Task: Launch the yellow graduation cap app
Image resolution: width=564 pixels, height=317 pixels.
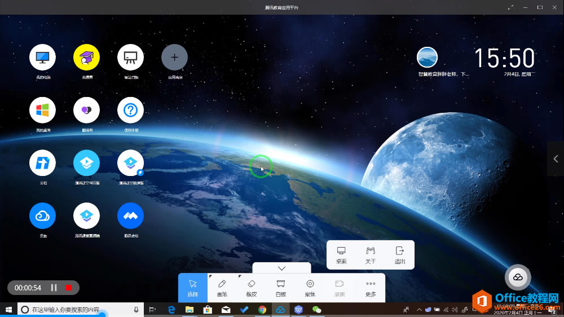Action: pyautogui.click(x=86, y=58)
